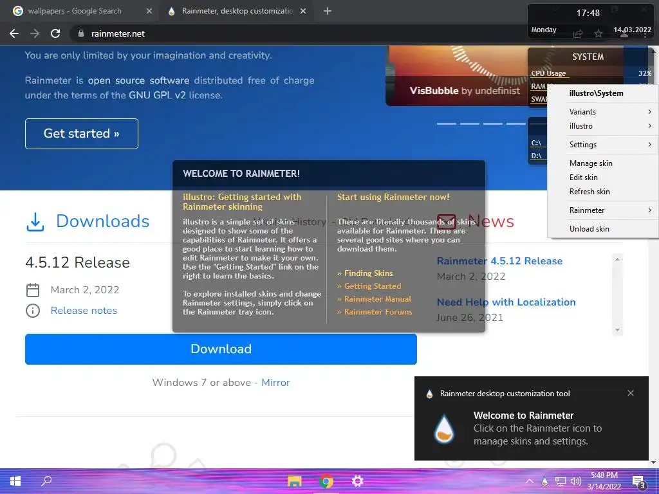Open File Explorer from taskbar

coord(294,481)
